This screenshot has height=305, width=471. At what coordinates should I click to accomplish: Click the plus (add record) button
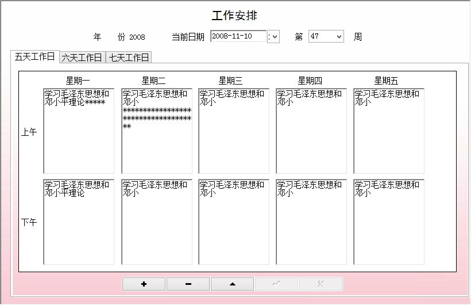pyautogui.click(x=144, y=284)
